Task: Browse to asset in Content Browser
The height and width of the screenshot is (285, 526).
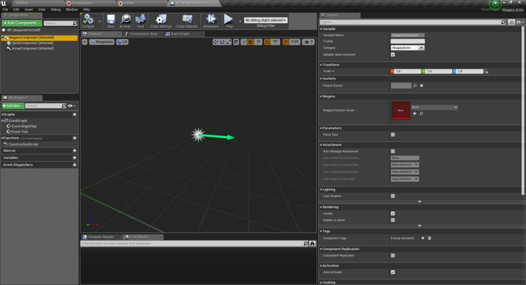Action: (125, 21)
